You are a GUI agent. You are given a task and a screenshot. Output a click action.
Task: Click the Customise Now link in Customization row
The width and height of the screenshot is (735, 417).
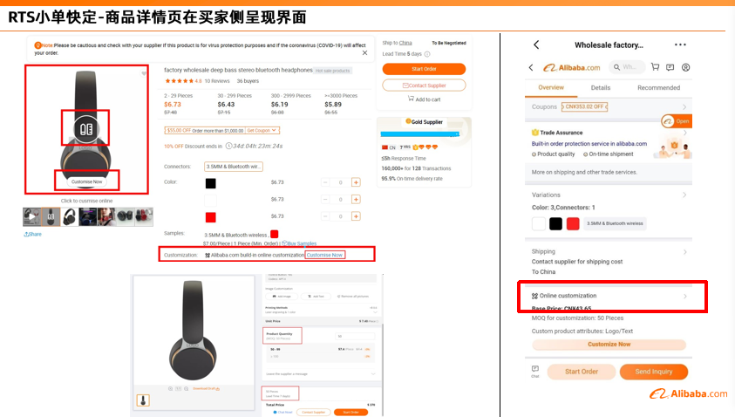click(324, 255)
